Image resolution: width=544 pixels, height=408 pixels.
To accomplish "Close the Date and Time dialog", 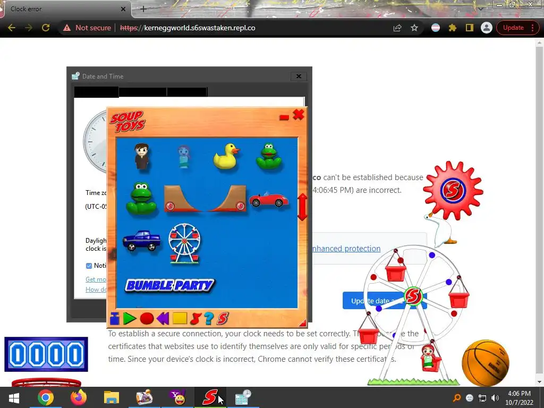I will (299, 76).
